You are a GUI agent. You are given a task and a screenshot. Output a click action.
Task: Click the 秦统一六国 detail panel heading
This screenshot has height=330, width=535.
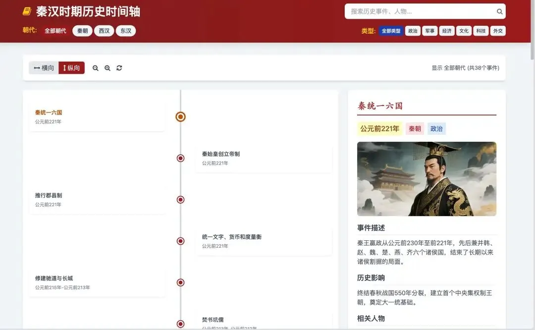[380, 106]
